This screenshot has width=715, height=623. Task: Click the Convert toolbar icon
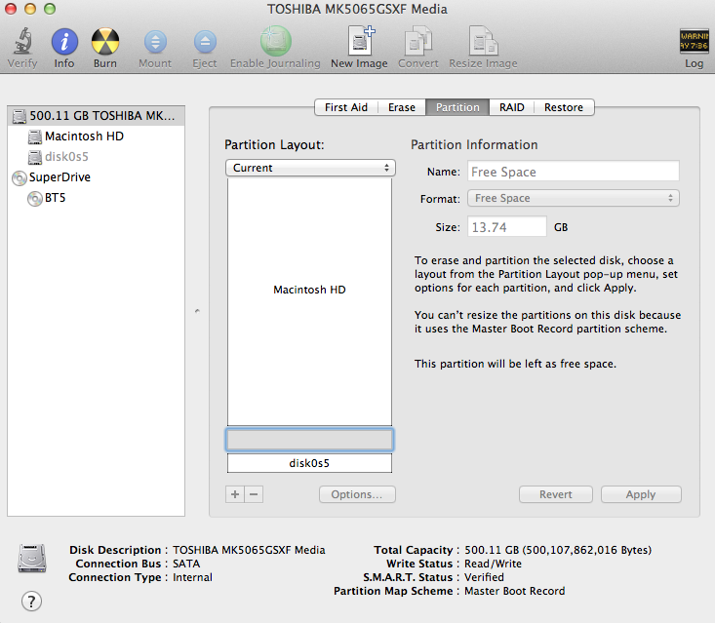tap(418, 41)
